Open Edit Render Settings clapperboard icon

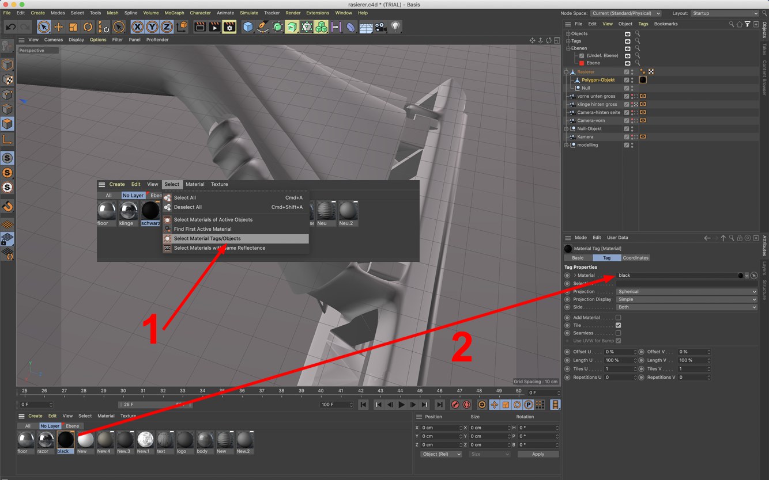point(229,27)
